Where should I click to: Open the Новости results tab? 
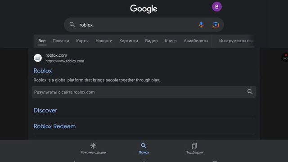tap(104, 41)
